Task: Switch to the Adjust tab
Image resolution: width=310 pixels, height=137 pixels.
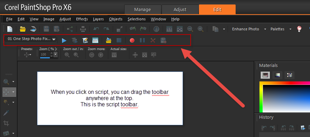Action: coord(180,9)
